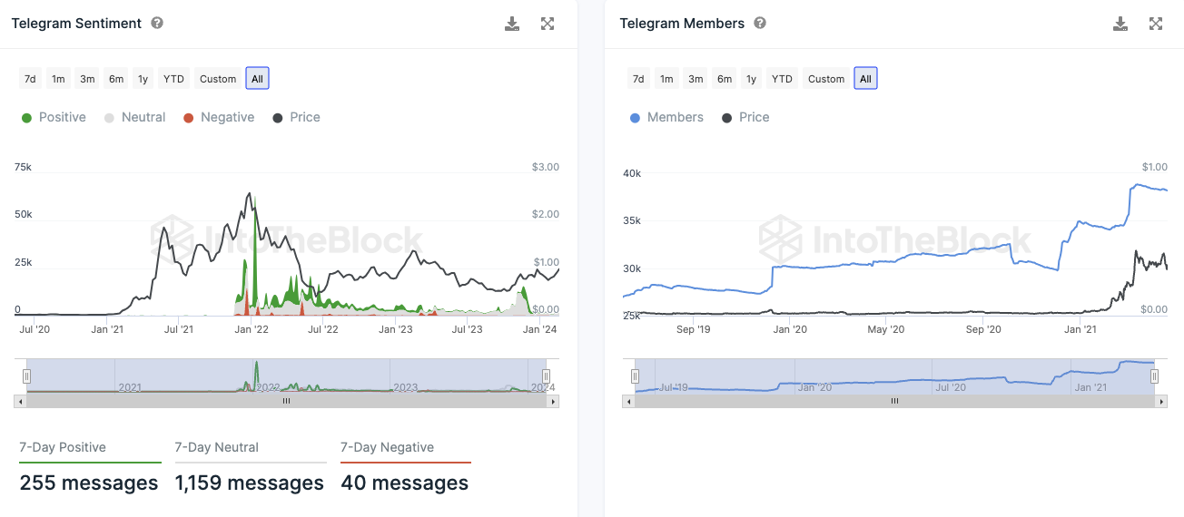This screenshot has height=517, width=1184.
Task: Set Telegram Members range to 1y
Action: pyautogui.click(x=751, y=79)
